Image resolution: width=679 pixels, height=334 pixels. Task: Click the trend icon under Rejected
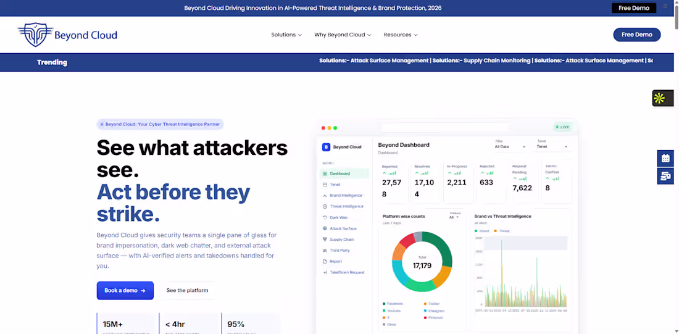pyautogui.click(x=486, y=173)
